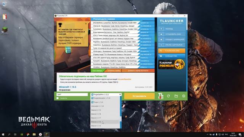
Task: Open the taskbar clock and date
Action: [x=233, y=134]
